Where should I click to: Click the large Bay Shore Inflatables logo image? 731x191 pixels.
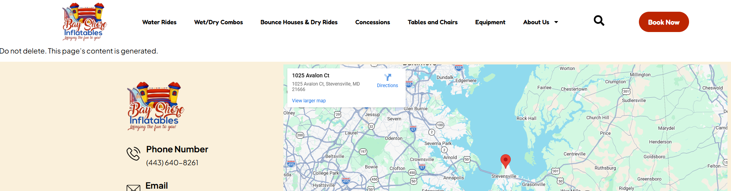[x=156, y=106]
